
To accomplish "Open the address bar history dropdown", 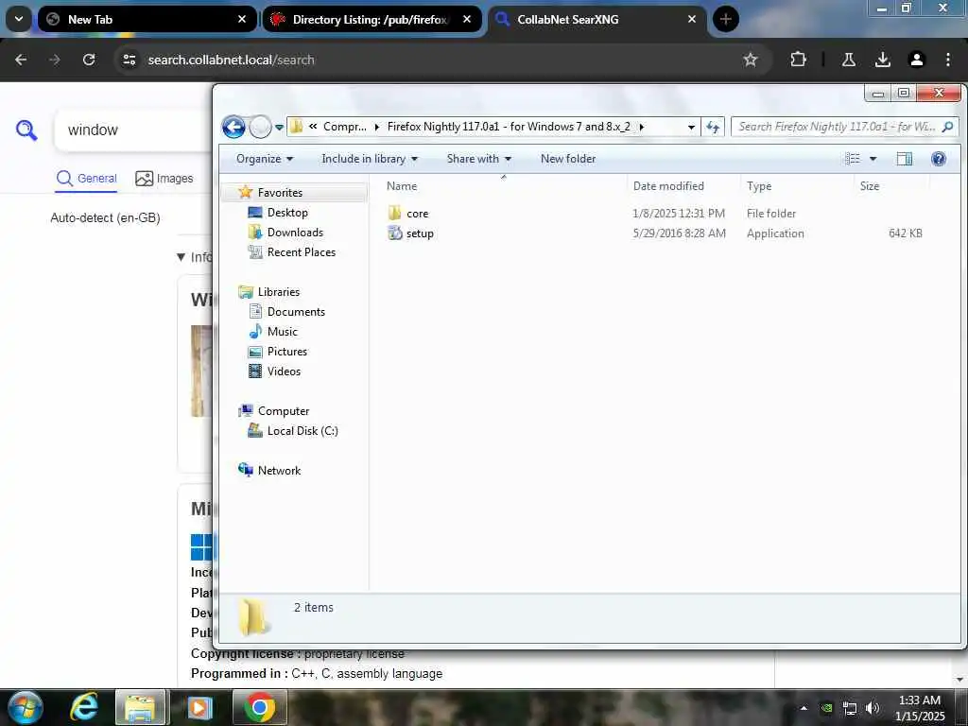I will pyautogui.click(x=691, y=128).
